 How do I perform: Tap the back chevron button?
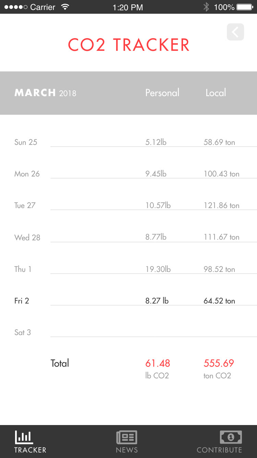click(235, 32)
